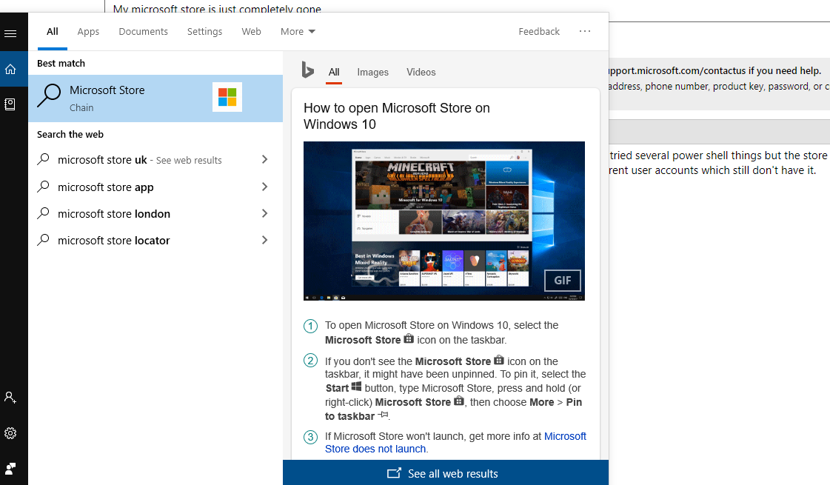Open the Settings gear icon in the sidebar
830x485 pixels.
click(x=10, y=433)
